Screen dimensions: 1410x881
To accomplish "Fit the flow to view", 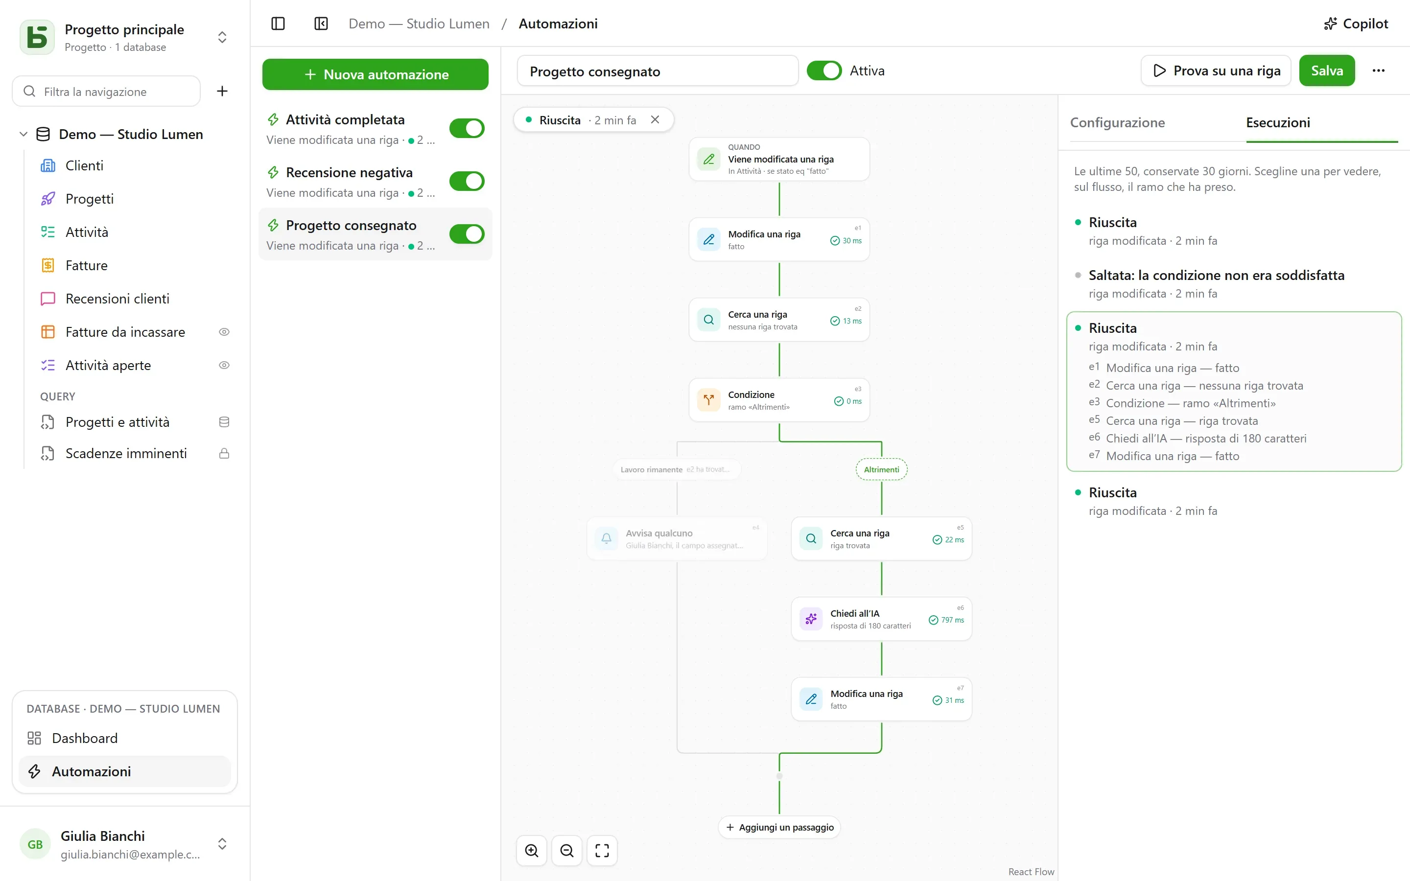I will pos(602,850).
